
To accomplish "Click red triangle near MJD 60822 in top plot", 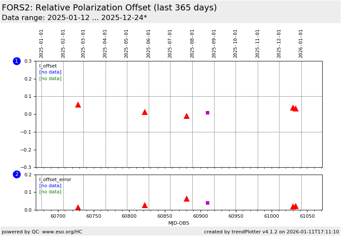I will tap(145, 112).
